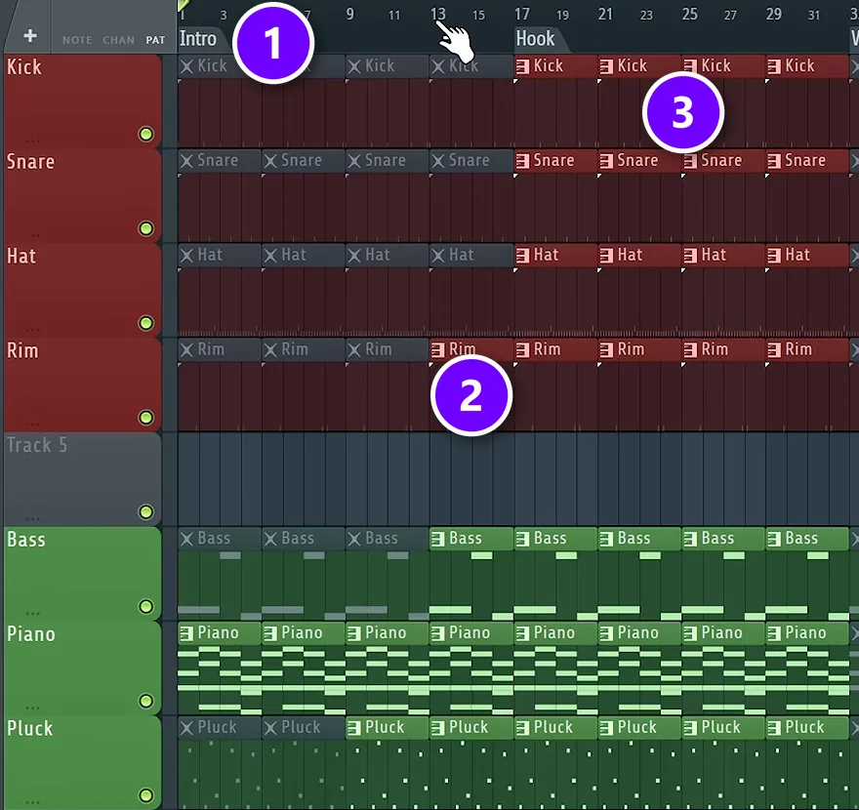
Task: Select the Pluck clip name at bar 25
Action: click(x=721, y=727)
